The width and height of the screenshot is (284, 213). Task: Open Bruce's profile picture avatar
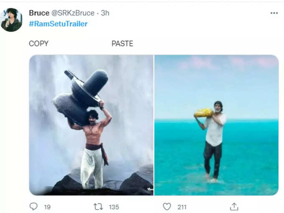click(11, 20)
